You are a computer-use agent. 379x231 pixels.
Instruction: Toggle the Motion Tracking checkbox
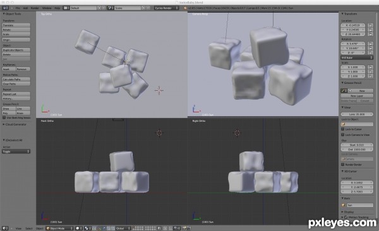(x=346, y=217)
